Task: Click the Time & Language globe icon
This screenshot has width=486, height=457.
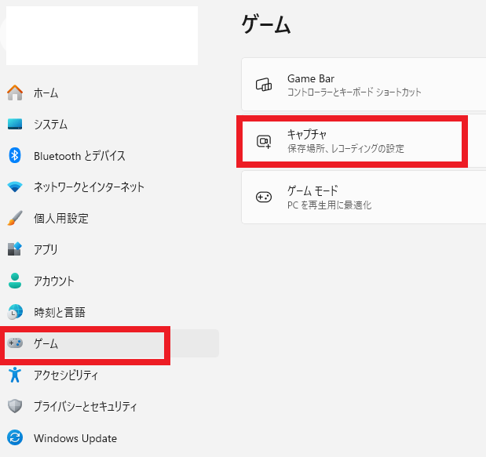Action: (x=15, y=312)
